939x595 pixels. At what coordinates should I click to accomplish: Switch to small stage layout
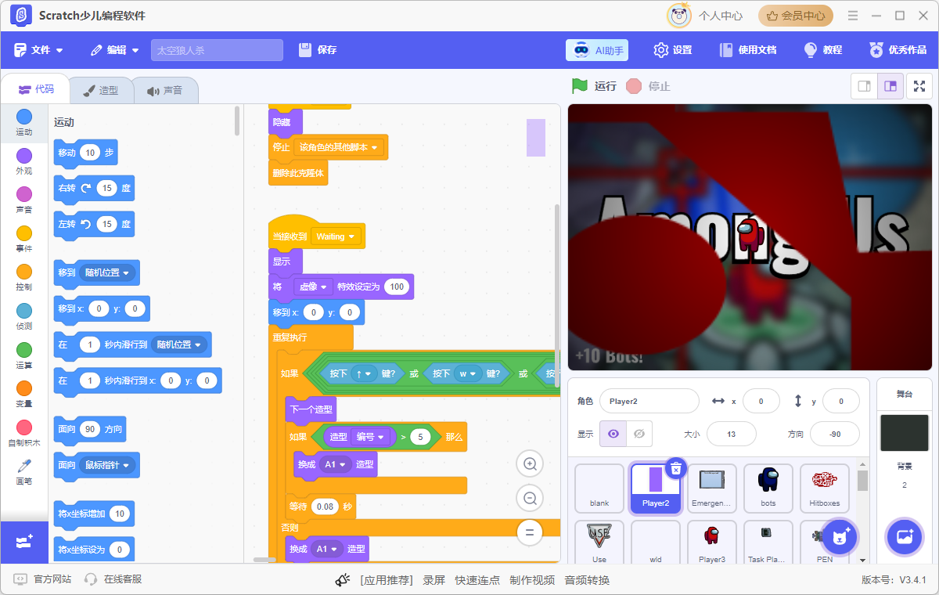pos(865,86)
